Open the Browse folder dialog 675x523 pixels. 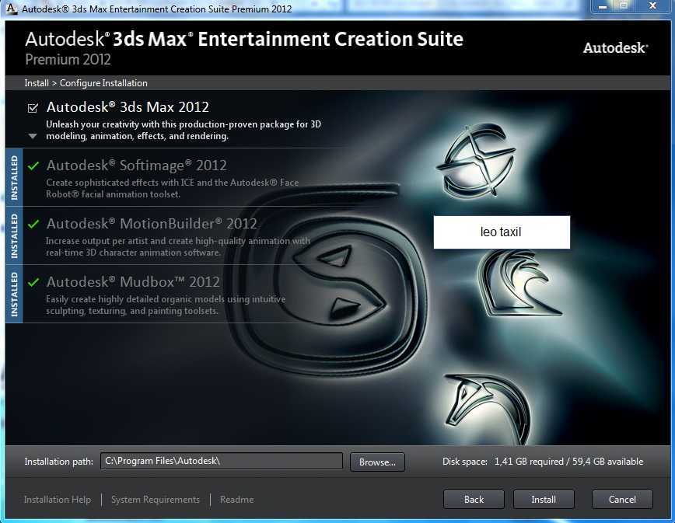[377, 462]
